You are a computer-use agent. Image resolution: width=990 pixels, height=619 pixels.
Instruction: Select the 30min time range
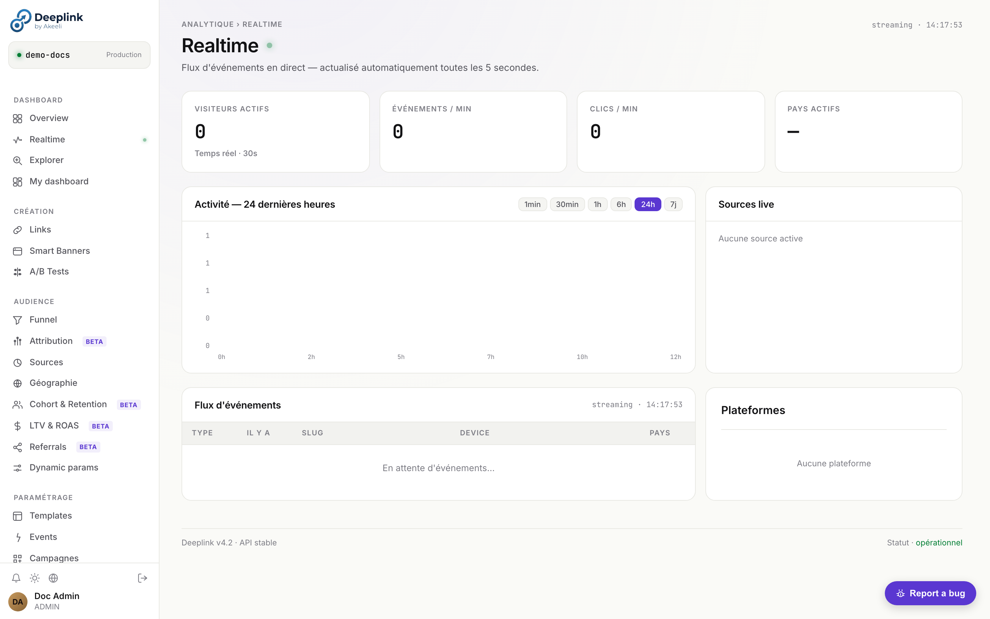(x=567, y=204)
